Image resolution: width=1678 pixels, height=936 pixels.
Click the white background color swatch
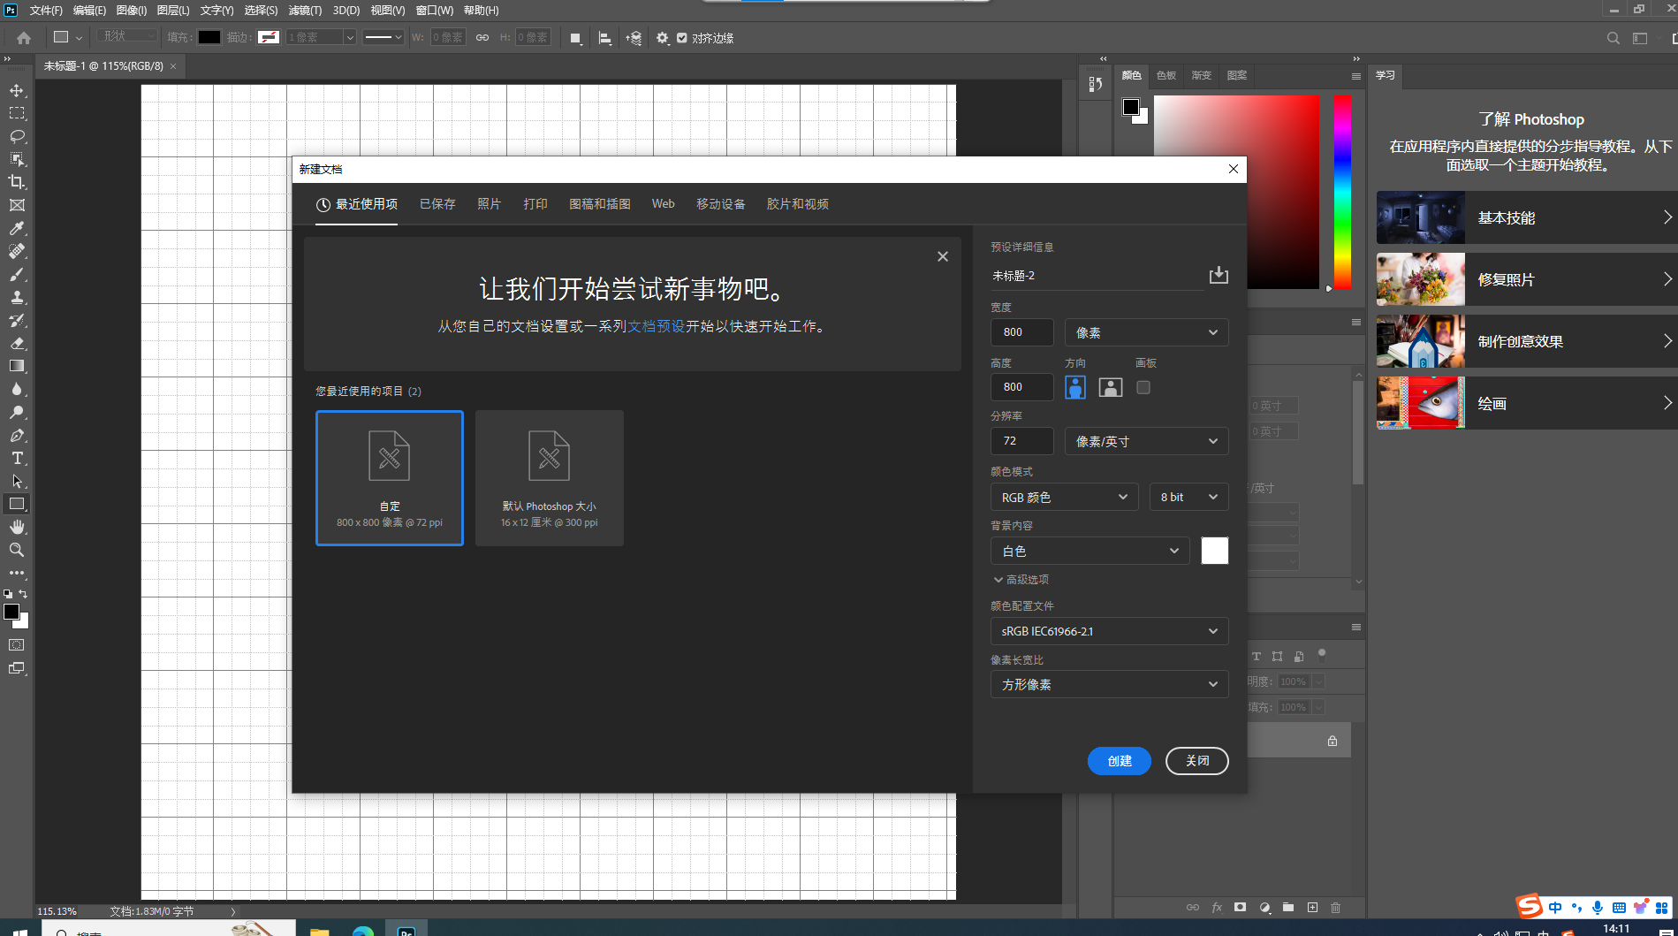[x=1215, y=551]
